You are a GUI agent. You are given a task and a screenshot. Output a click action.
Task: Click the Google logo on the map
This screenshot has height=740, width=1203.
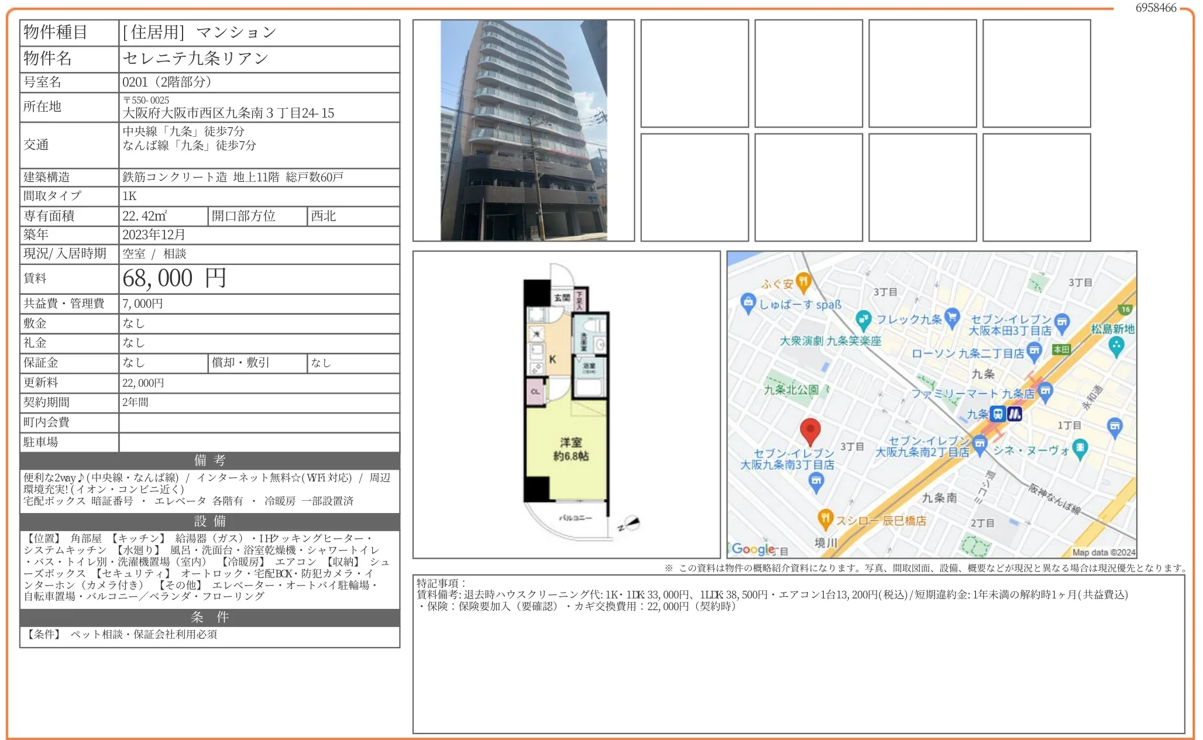click(x=753, y=549)
